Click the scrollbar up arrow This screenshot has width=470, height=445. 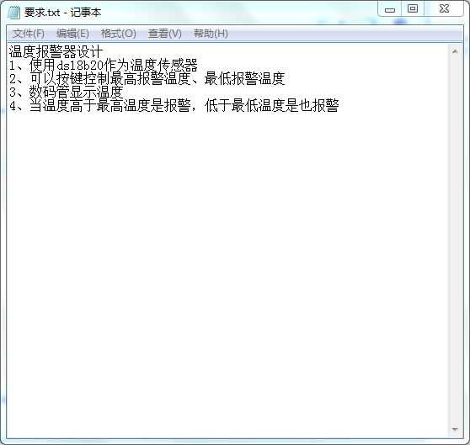[455, 51]
